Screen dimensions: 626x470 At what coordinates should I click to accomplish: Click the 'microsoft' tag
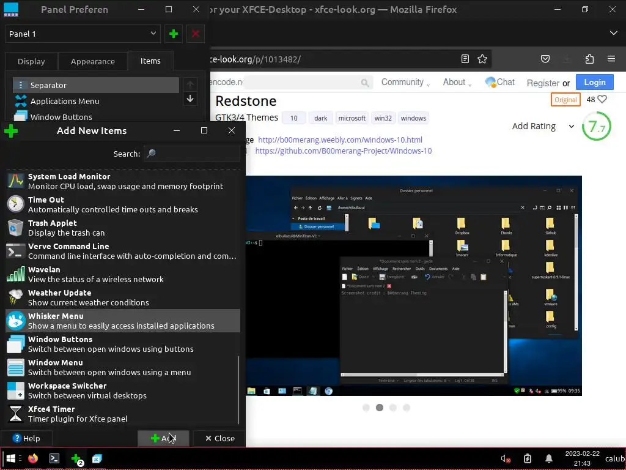(x=352, y=118)
